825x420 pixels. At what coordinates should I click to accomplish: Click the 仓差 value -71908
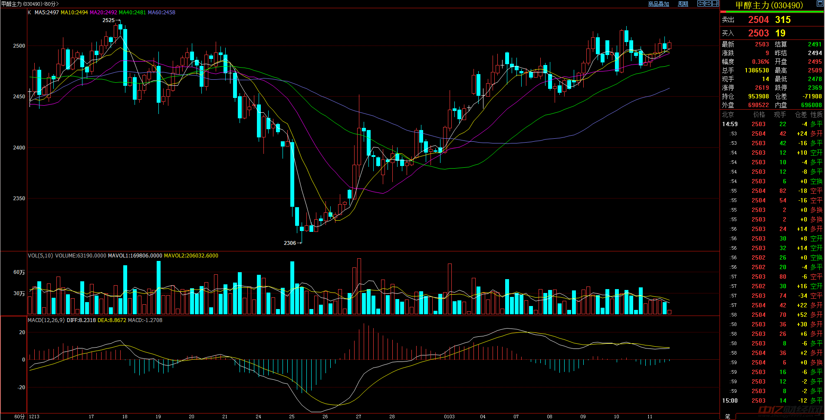(812, 97)
